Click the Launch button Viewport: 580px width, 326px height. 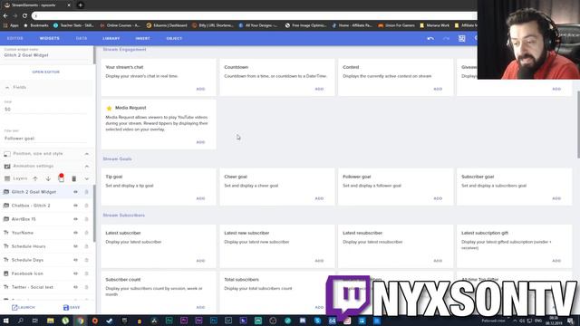pos(24,308)
